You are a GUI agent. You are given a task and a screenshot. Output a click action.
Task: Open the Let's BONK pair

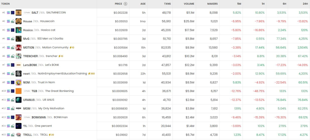pos(41,65)
